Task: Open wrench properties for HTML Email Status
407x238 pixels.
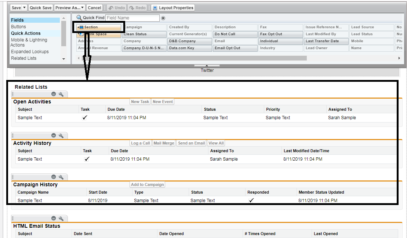Action: pos(61,219)
